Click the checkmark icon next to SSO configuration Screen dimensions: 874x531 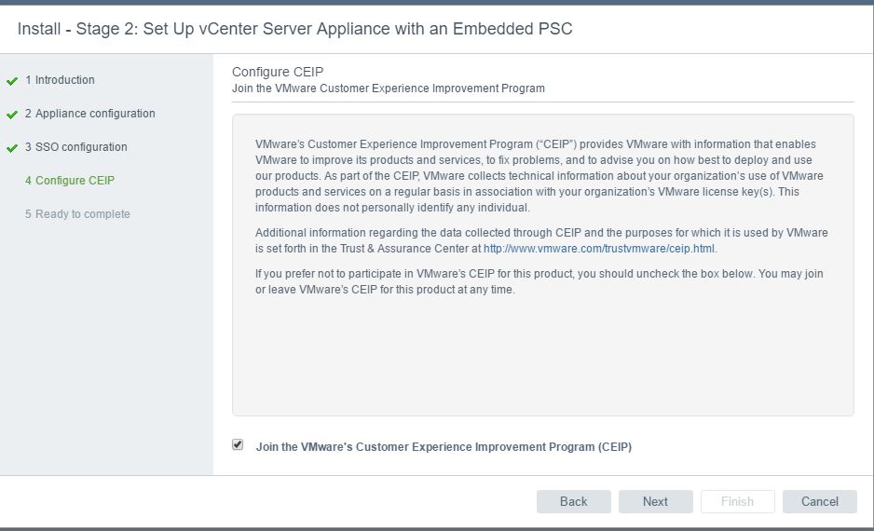pos(12,148)
